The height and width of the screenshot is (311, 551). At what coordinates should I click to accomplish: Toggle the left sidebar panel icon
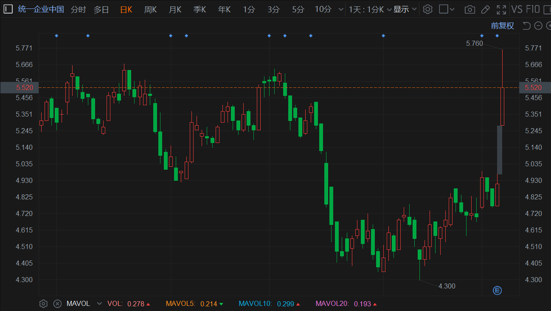(x=8, y=9)
